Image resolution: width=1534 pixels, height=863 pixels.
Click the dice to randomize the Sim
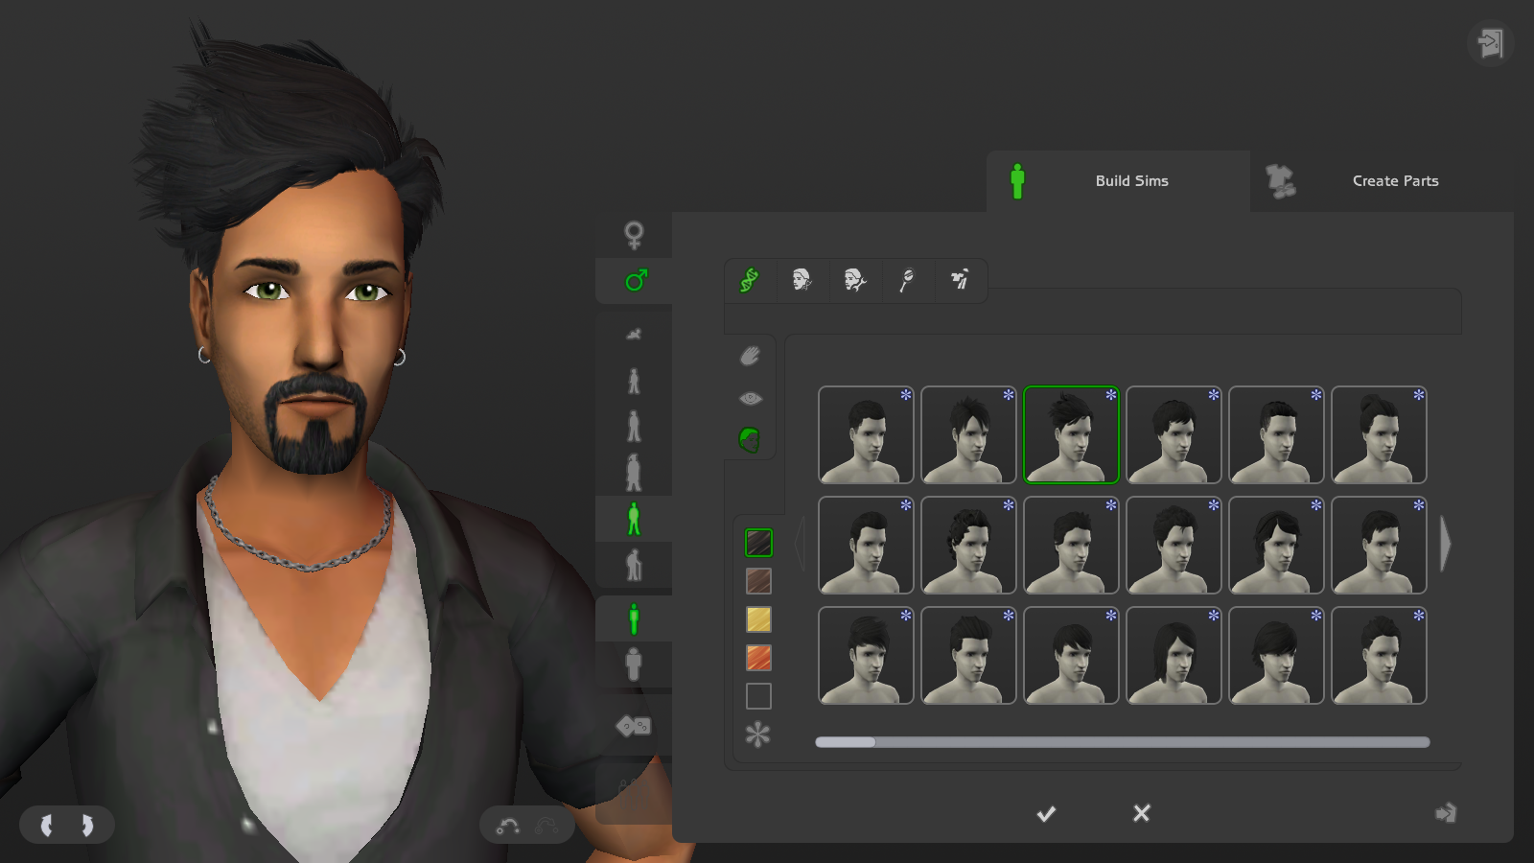click(x=632, y=726)
